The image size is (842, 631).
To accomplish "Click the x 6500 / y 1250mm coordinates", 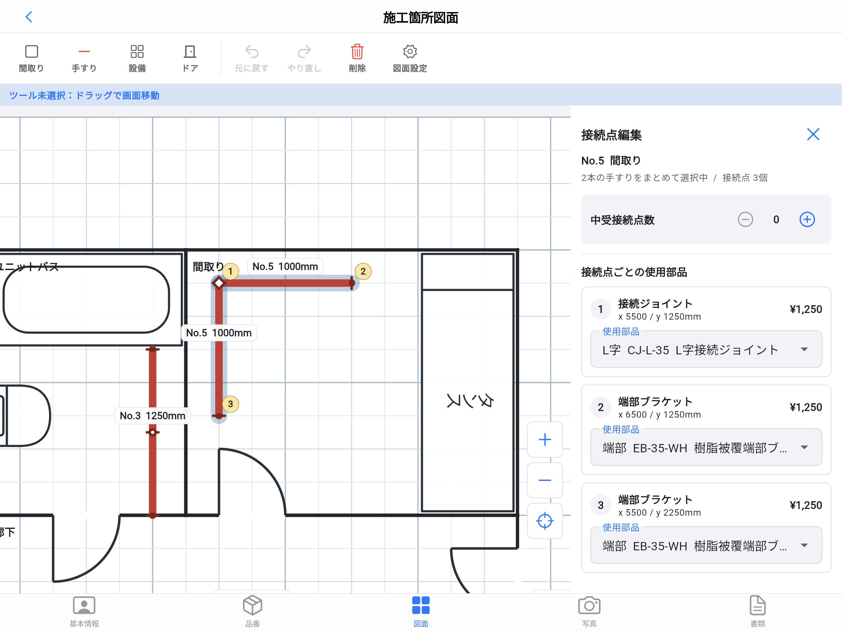I will [659, 415].
